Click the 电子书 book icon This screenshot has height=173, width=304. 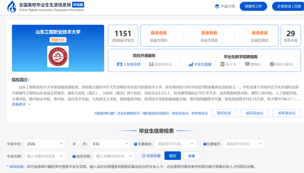click(x=223, y=64)
